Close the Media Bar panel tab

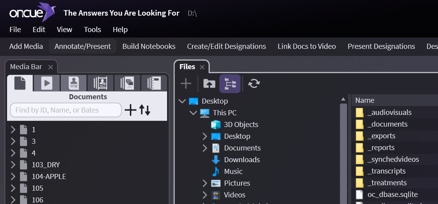[x=50, y=67]
